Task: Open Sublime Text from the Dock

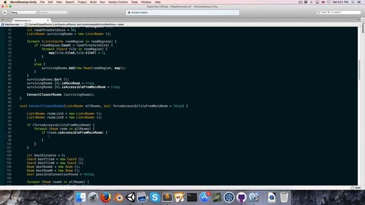Action: 167,198
